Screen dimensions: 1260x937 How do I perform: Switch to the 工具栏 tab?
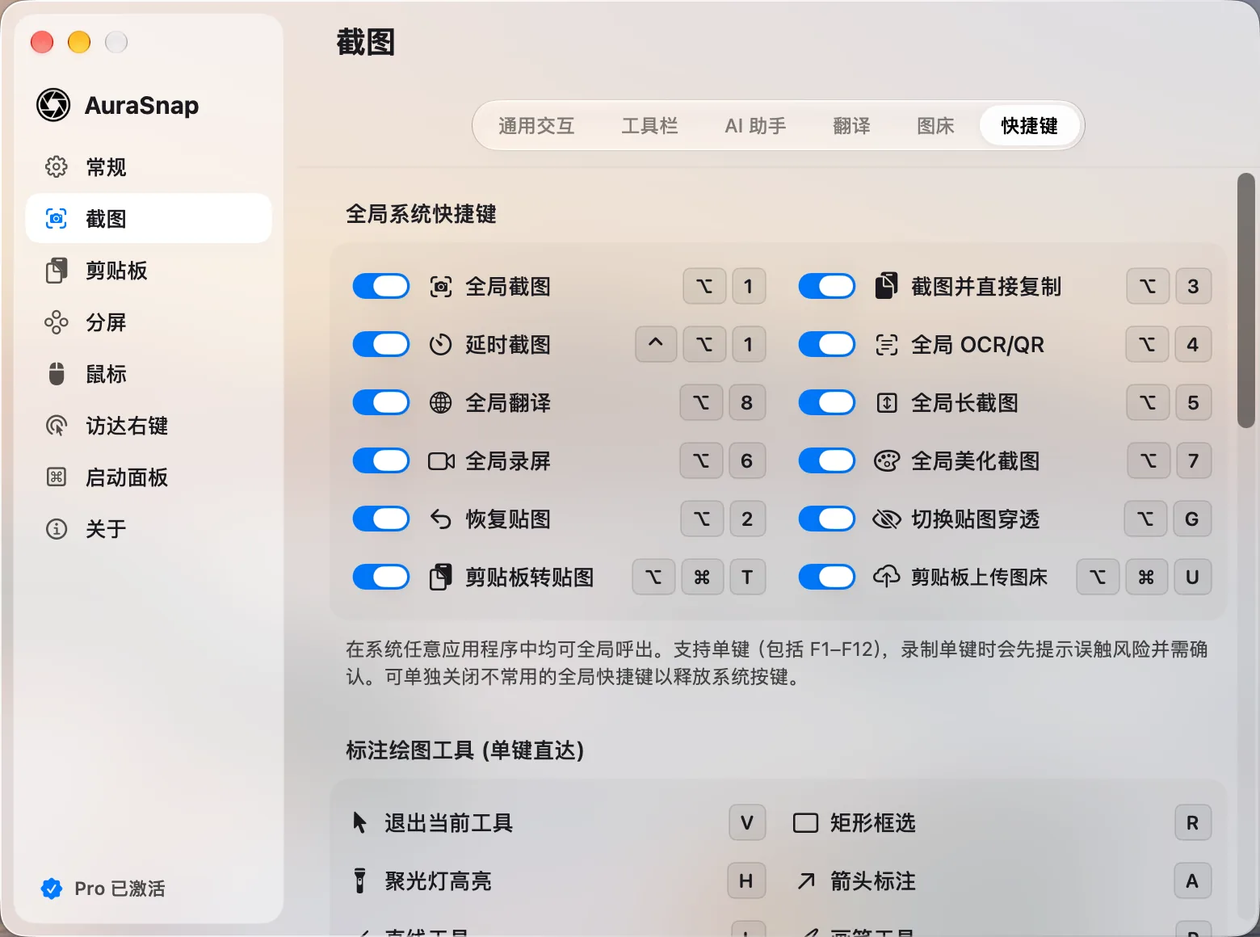[x=649, y=126]
